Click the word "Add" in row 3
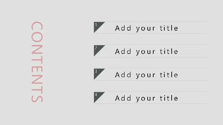Image resolution: width=223 pixels, height=125 pixels. click(123, 75)
